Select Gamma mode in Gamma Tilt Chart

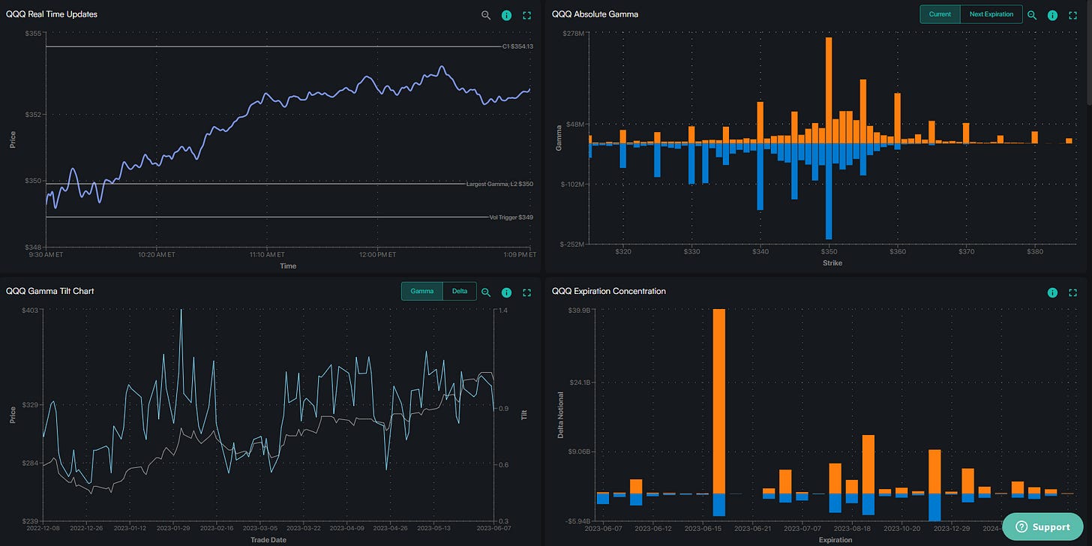422,291
